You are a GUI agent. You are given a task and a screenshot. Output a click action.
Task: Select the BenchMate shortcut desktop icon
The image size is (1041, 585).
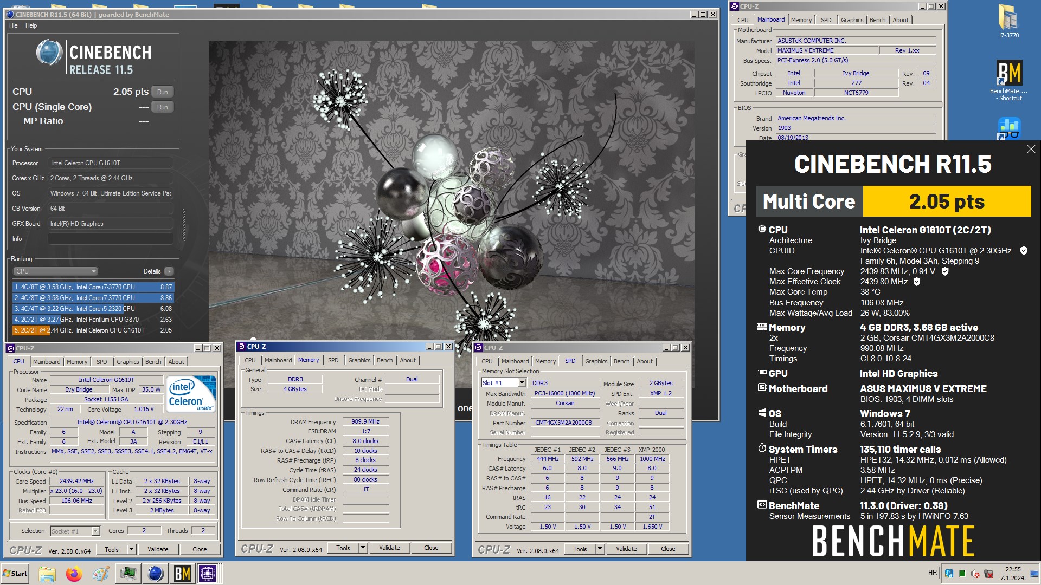[1008, 80]
